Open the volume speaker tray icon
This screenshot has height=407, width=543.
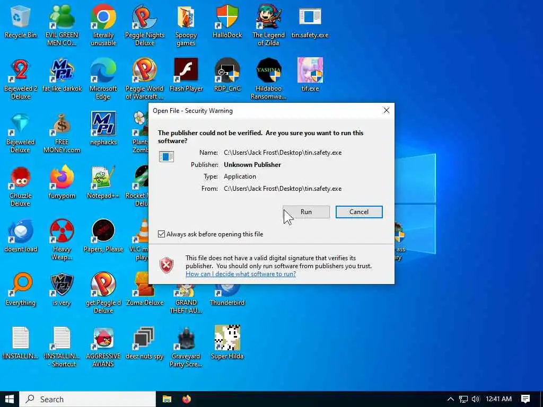click(476, 399)
